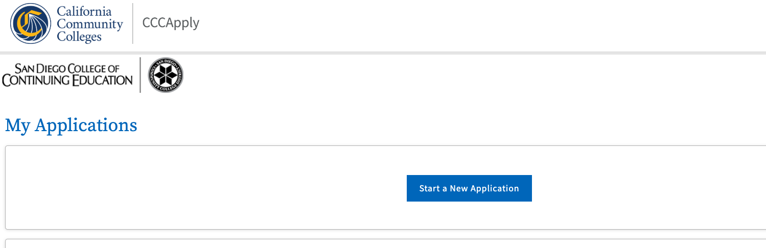Click the San Diego College of Continuing Education wordmark

pos(67,75)
